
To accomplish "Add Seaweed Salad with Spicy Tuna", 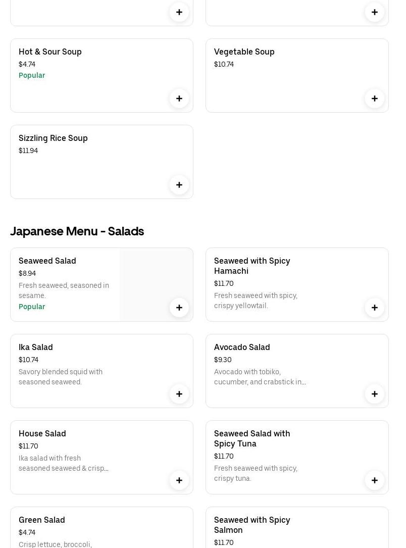I will tap(374, 480).
